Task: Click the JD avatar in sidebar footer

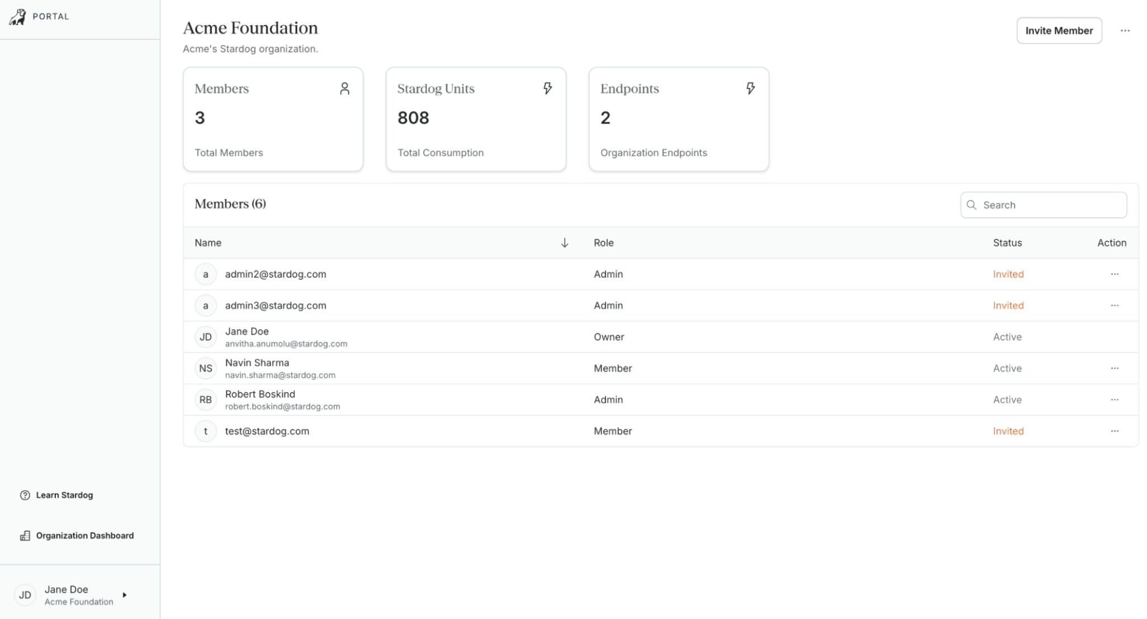Action: click(25, 595)
